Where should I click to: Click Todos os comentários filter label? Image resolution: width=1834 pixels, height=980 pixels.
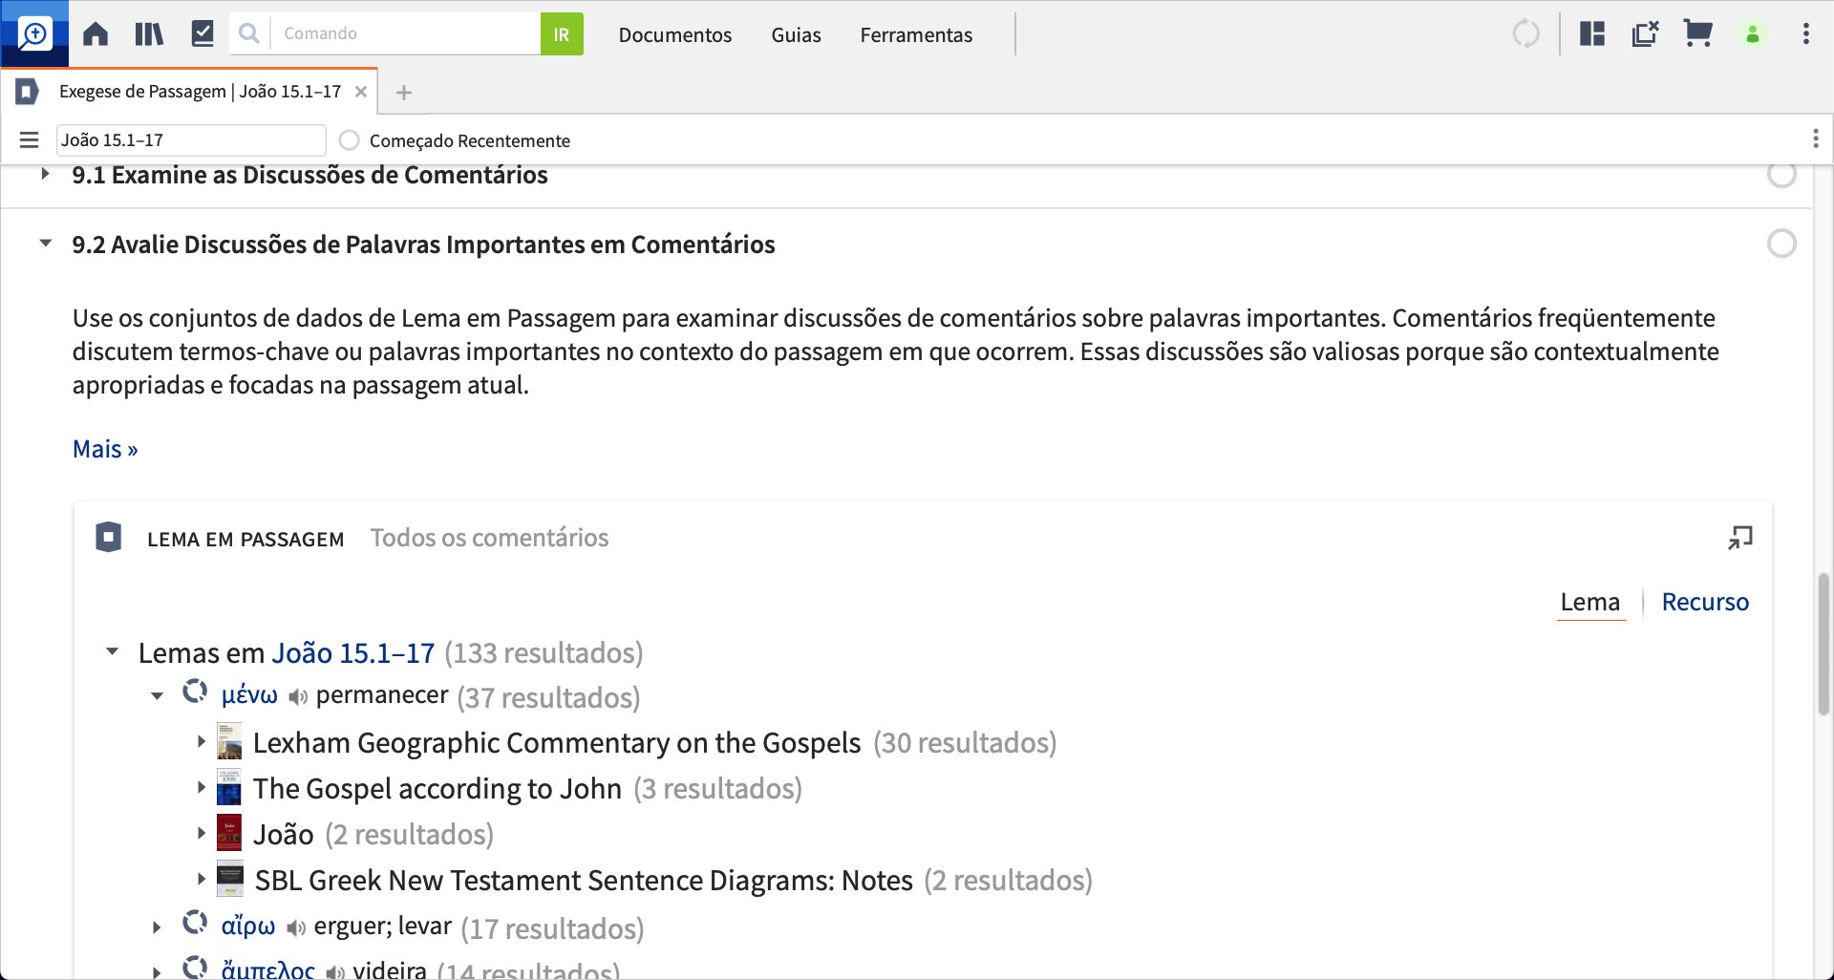tap(489, 538)
